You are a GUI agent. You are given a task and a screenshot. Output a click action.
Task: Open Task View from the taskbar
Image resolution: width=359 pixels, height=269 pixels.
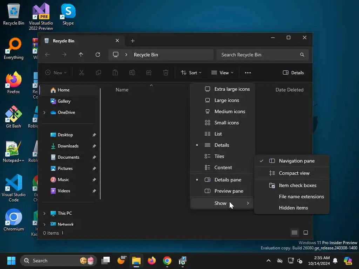(106, 261)
